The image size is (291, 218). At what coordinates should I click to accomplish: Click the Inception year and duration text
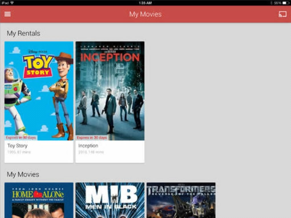point(91,152)
